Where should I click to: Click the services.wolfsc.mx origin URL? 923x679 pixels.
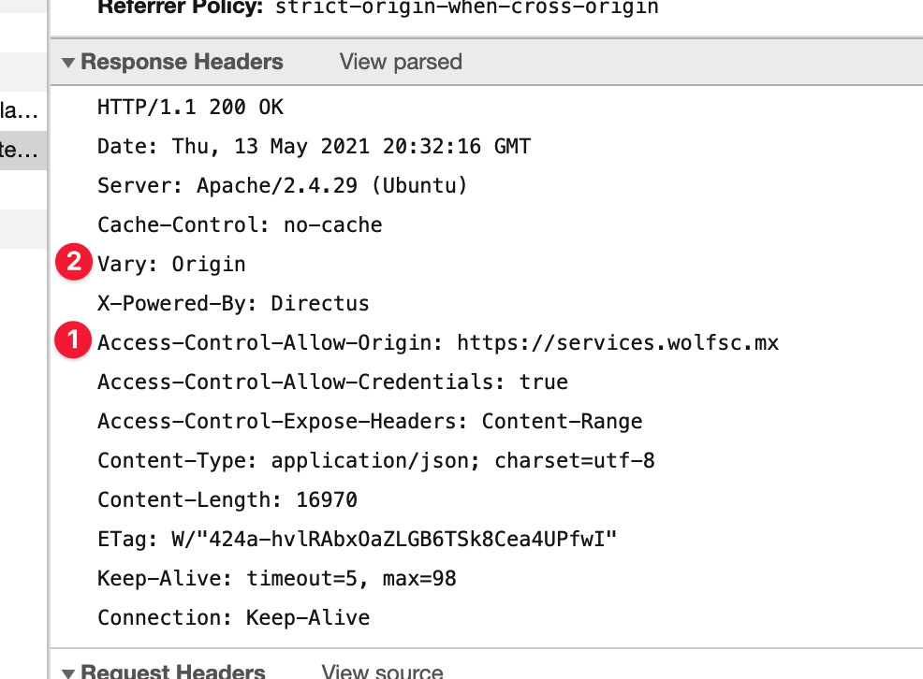pyautogui.click(x=617, y=342)
